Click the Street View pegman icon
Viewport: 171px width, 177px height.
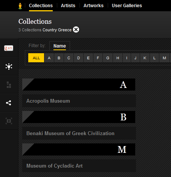(x=20, y=6)
